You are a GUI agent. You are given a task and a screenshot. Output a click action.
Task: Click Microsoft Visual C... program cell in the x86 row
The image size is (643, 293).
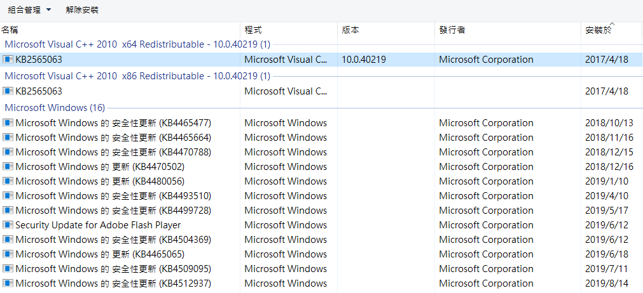click(286, 91)
